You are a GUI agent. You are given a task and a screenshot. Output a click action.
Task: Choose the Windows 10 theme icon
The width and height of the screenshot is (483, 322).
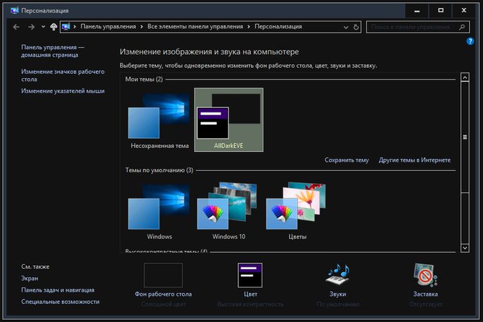[228, 207]
